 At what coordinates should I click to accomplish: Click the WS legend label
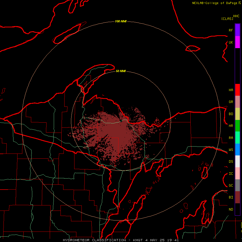(x=231, y=150)
